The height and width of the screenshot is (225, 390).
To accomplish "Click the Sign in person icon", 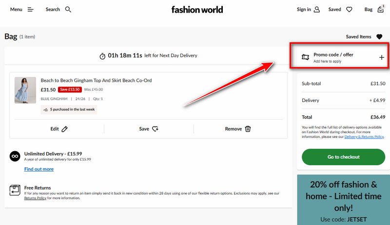I will point(316,9).
